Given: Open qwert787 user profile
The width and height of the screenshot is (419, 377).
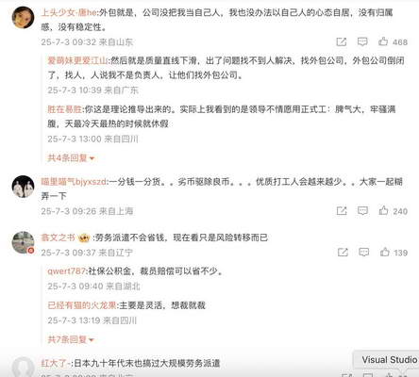Looking at the screenshot, I should [x=66, y=270].
